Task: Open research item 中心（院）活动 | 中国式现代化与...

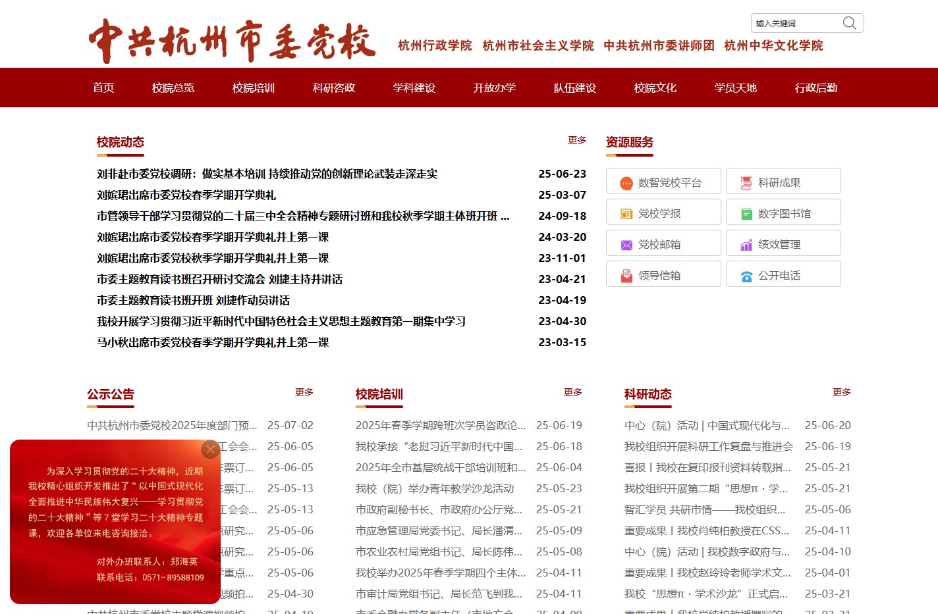Action: 707,425
